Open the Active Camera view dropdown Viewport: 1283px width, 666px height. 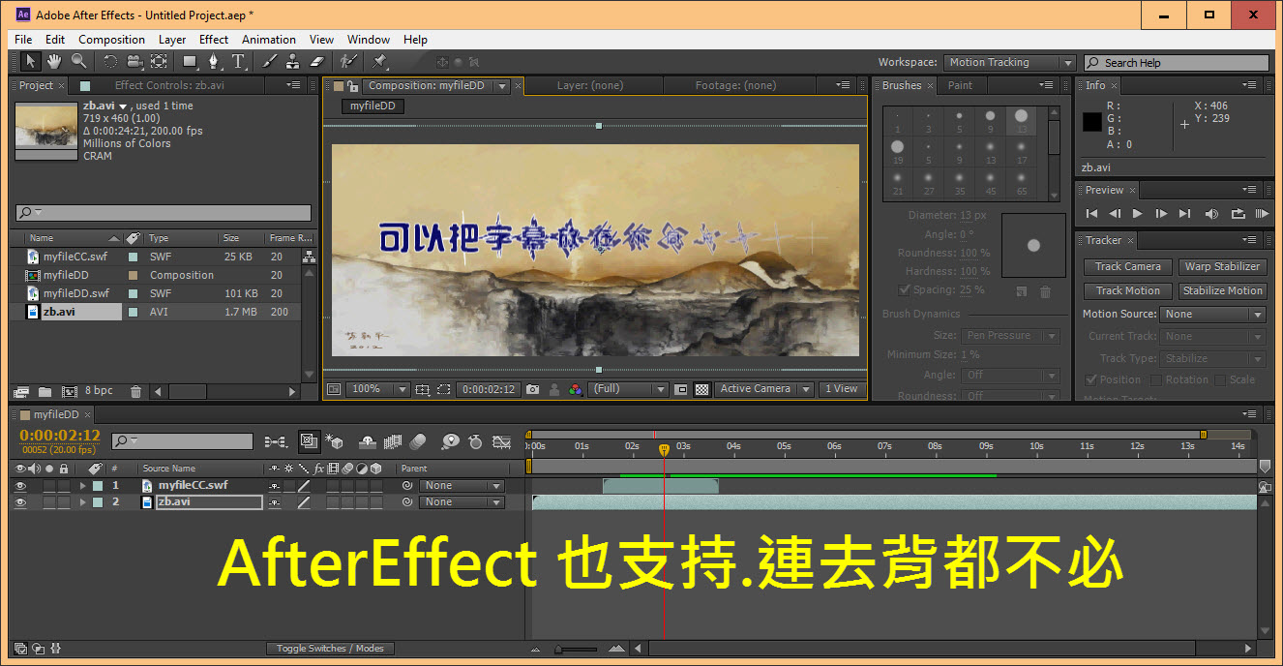763,389
